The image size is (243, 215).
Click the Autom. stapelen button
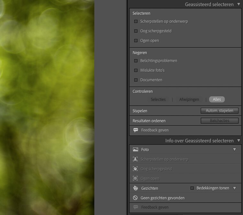click(x=219, y=111)
